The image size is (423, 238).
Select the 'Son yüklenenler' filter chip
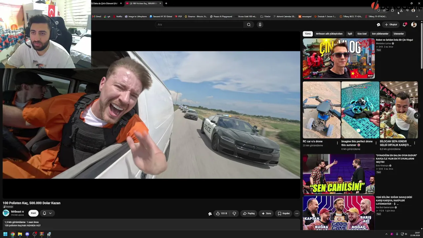(x=380, y=34)
